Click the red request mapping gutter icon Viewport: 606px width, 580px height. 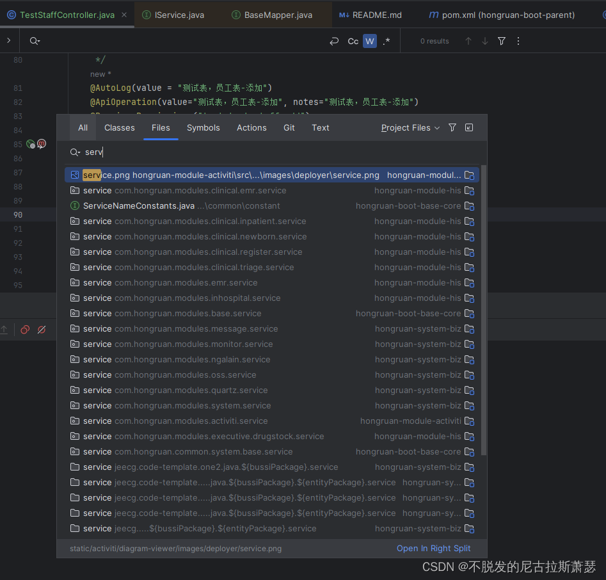[42, 144]
